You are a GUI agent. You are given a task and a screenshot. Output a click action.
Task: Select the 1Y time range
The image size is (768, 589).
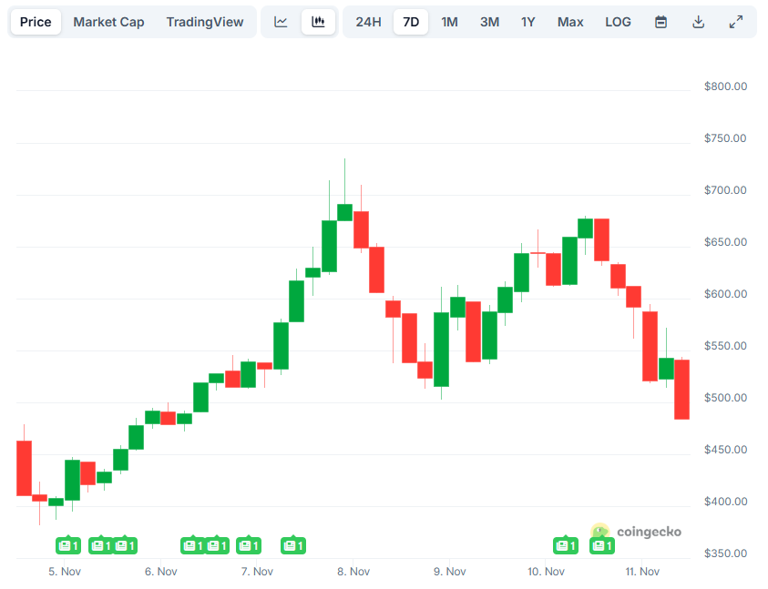coord(528,21)
